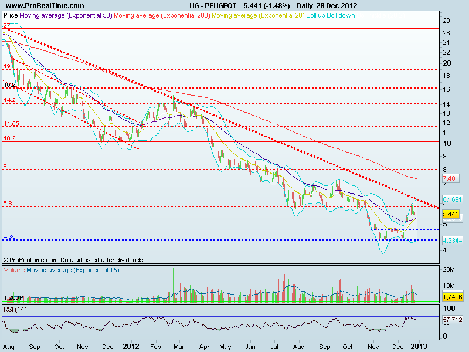Click the Jul month label
Viewport: 469px width, 352px height.
point(274,347)
